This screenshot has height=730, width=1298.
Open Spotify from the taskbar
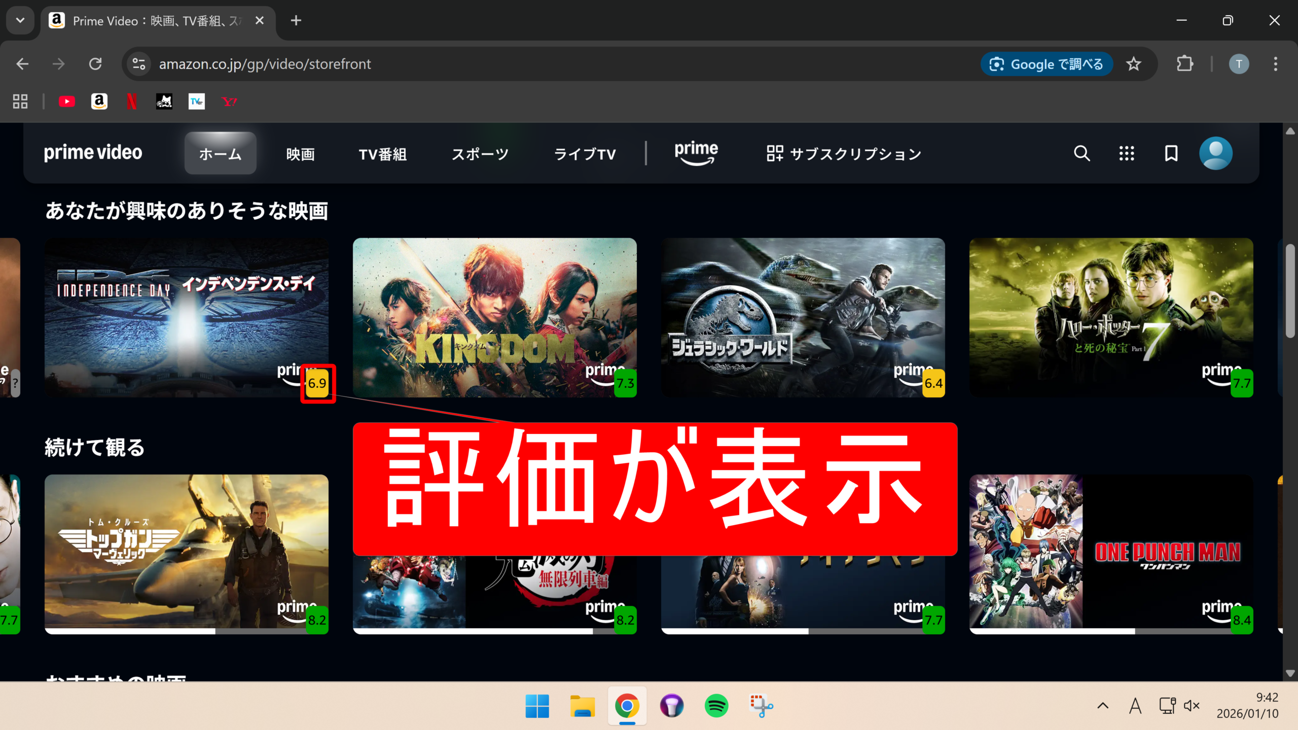click(716, 706)
